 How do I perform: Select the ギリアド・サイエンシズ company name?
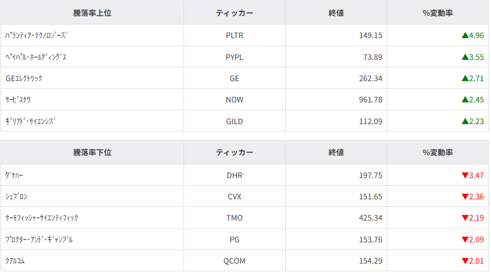(31, 121)
